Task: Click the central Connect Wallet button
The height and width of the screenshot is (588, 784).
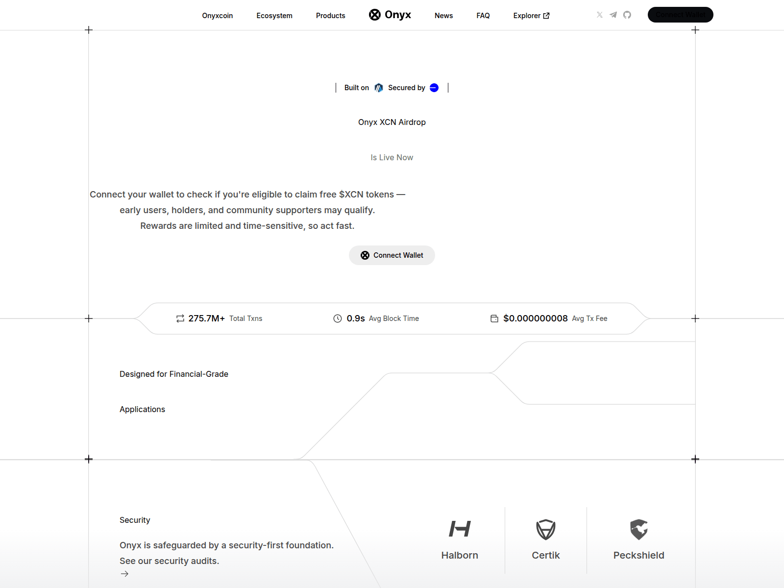Action: pos(392,255)
